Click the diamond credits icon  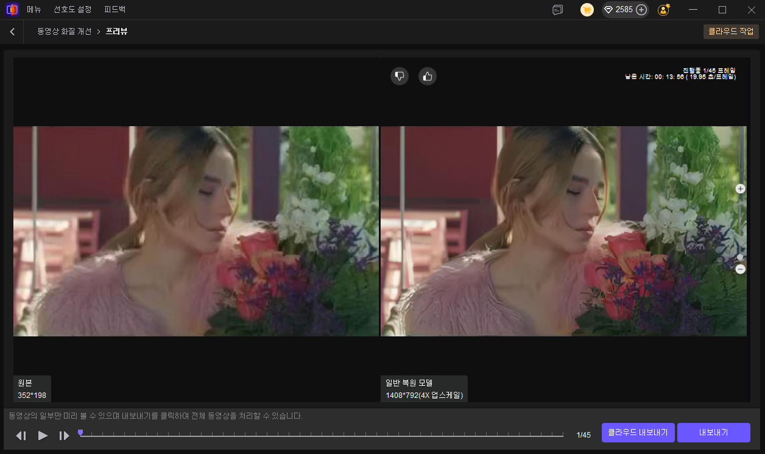608,10
